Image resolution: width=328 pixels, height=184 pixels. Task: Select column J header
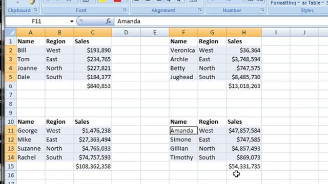[304, 33]
